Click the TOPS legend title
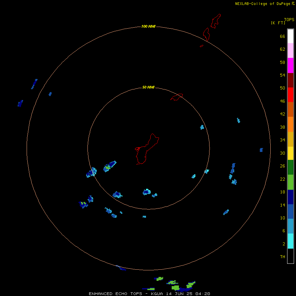 289,20
